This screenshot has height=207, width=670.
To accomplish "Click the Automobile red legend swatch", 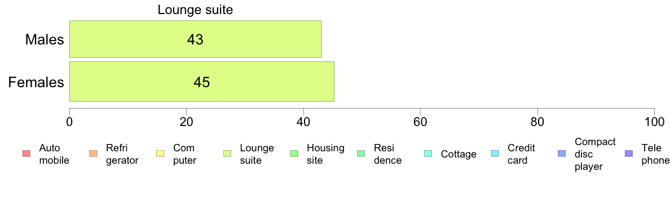I will [25, 154].
